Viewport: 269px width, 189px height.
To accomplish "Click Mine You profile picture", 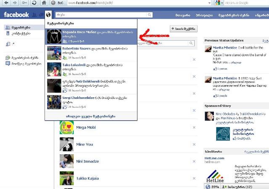I will [67, 144].
